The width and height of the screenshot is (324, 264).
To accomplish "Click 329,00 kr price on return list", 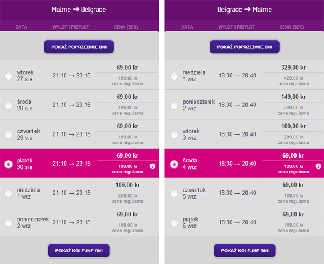I will pos(293,68).
